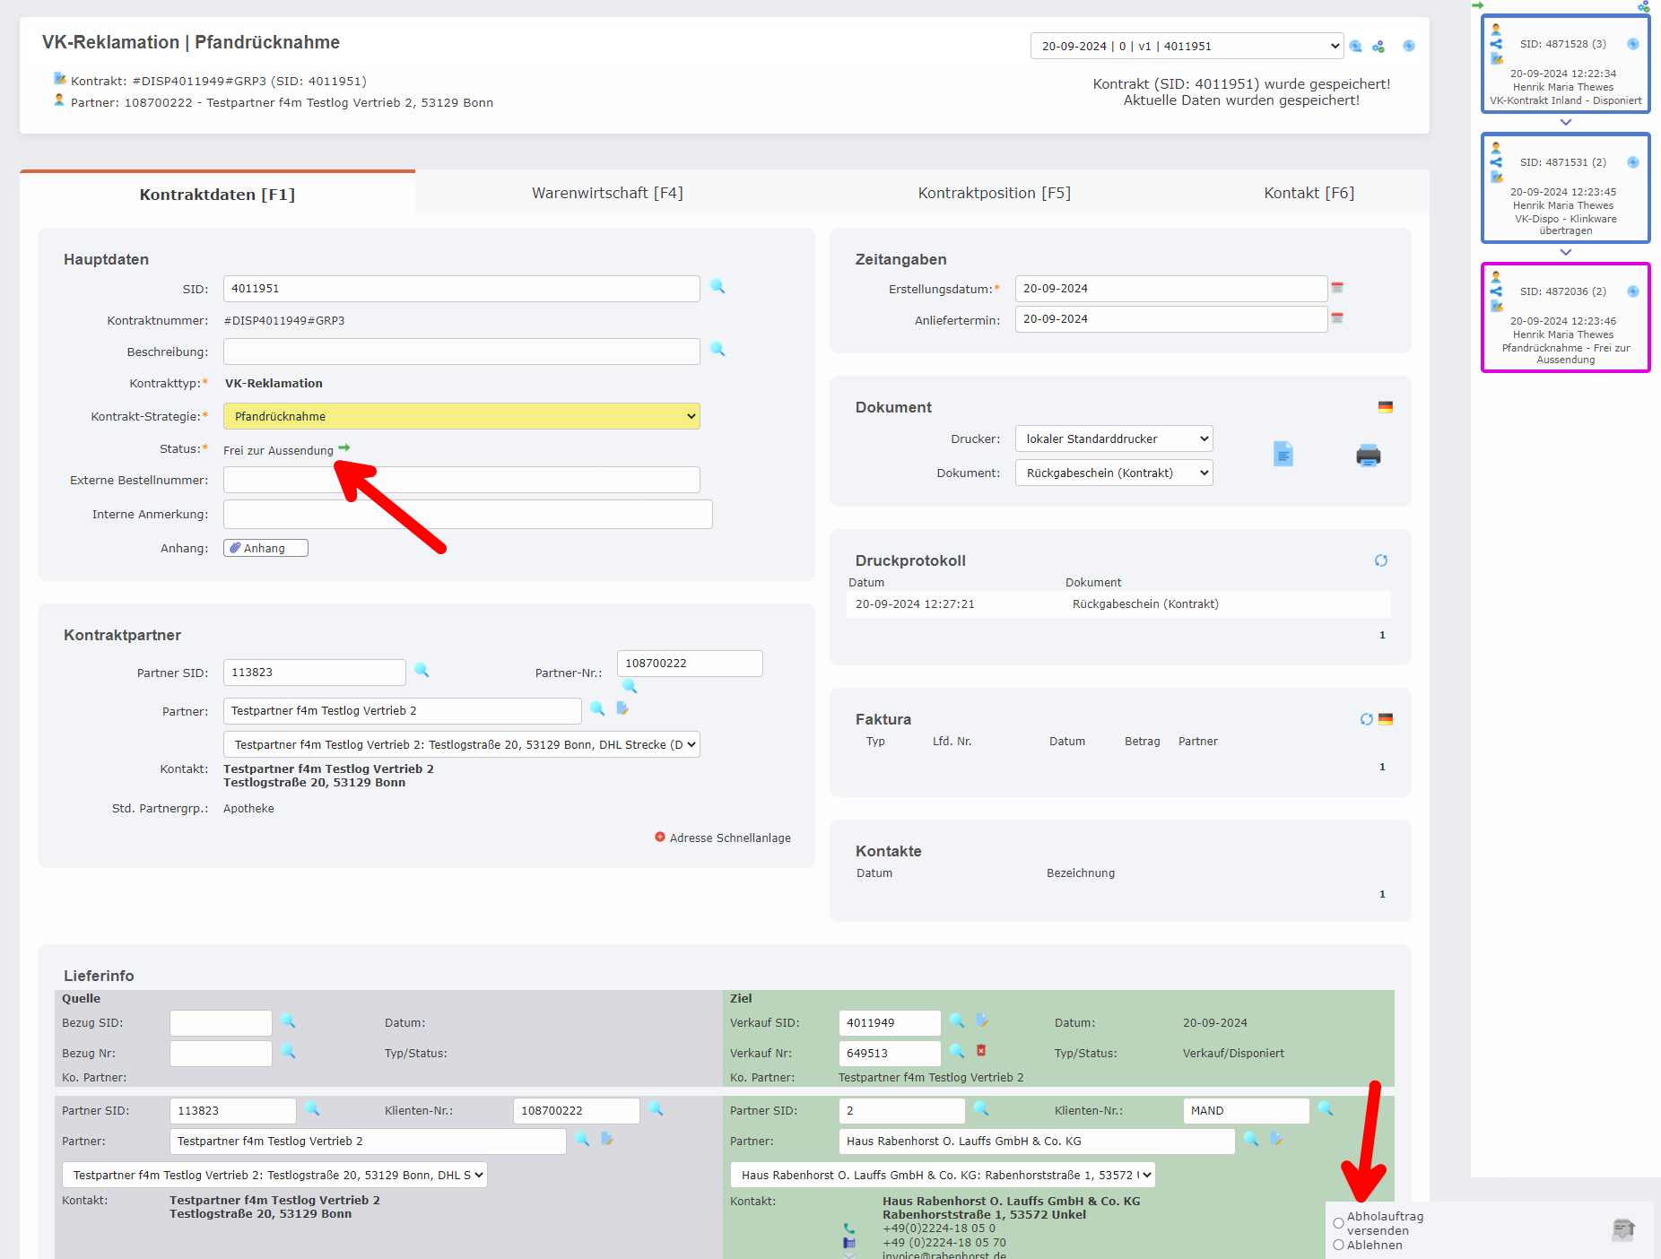Switch to the Warenwirtschaft [F4] tab

click(x=607, y=193)
